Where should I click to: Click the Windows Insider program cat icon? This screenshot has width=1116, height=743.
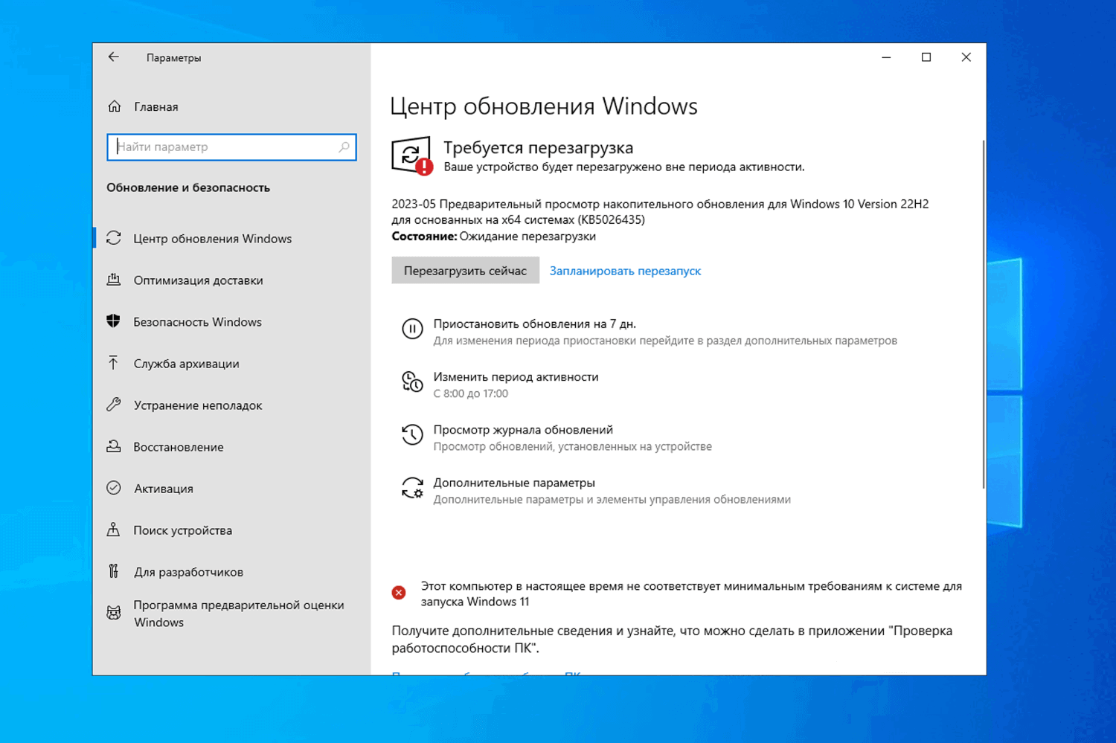tap(114, 613)
